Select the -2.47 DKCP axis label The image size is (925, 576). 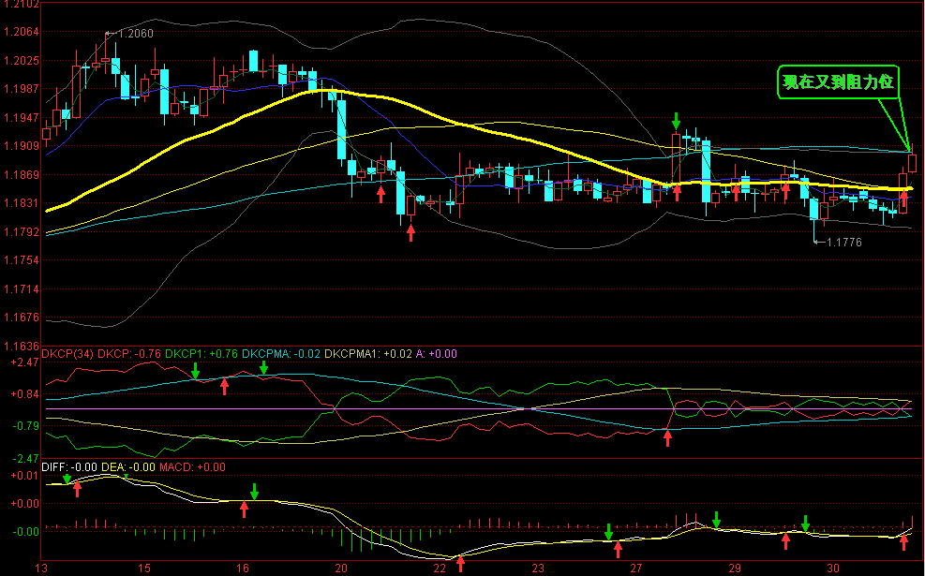click(24, 458)
